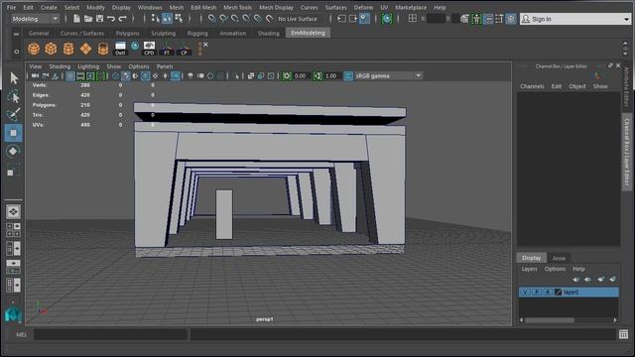Toggle layer1 display type R box

pos(548,292)
